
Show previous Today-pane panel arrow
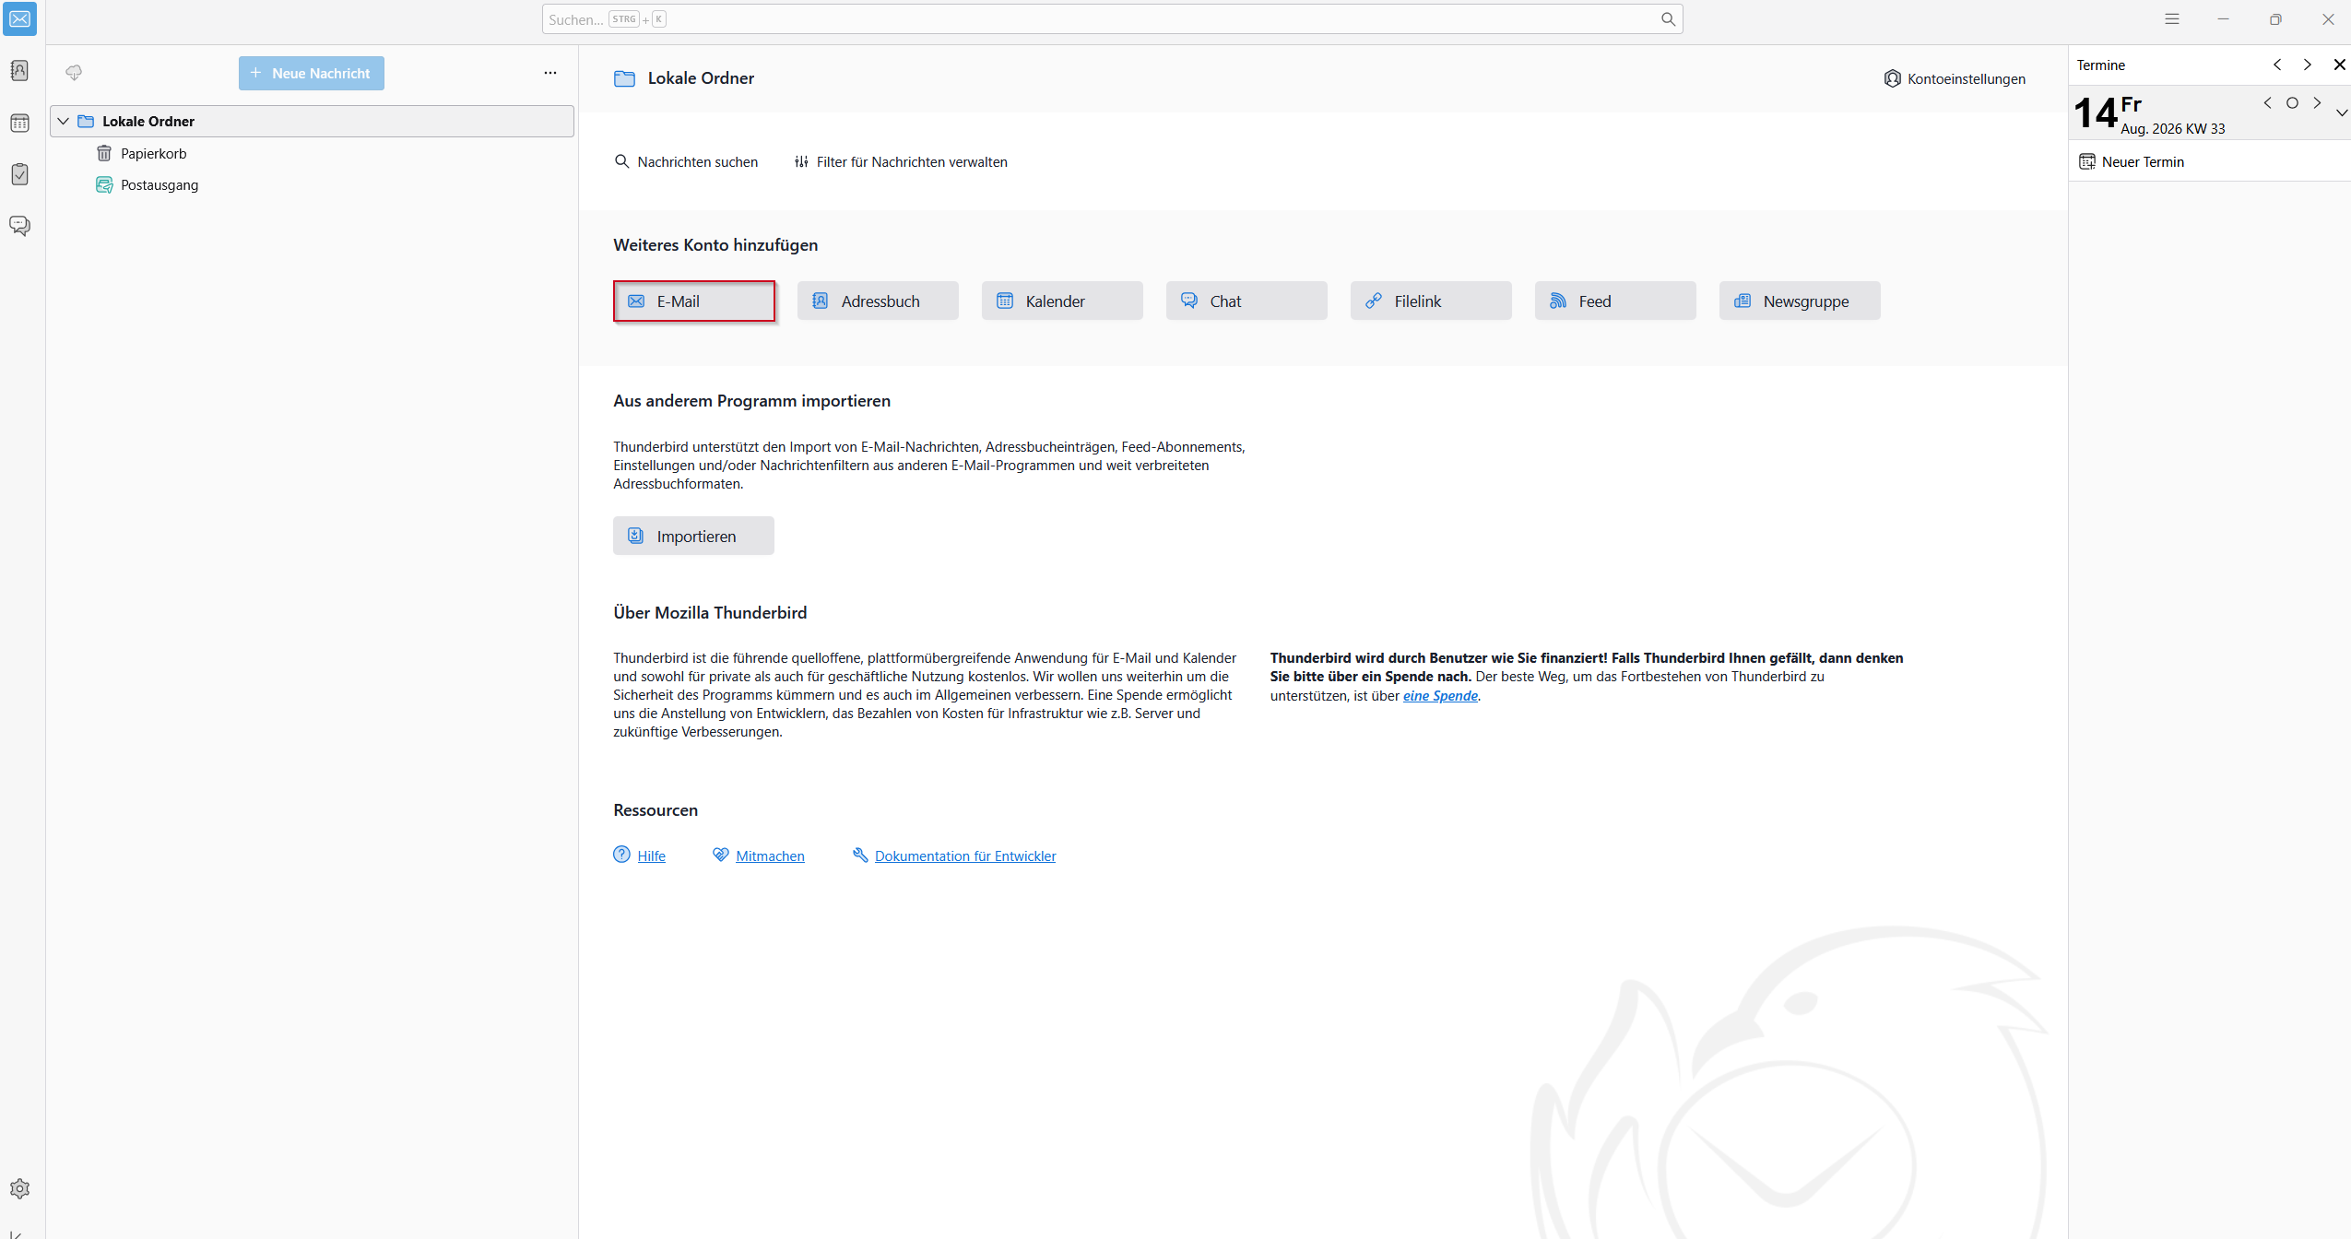pyautogui.click(x=2277, y=65)
